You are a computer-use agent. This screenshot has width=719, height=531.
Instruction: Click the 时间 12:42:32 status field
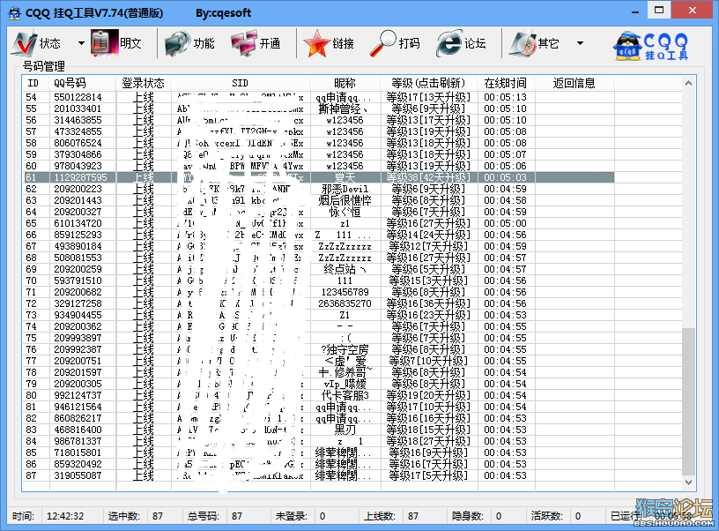pos(65,516)
